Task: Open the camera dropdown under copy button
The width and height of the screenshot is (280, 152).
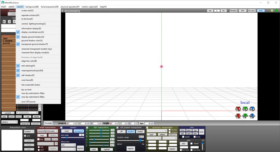Action: coord(9,122)
